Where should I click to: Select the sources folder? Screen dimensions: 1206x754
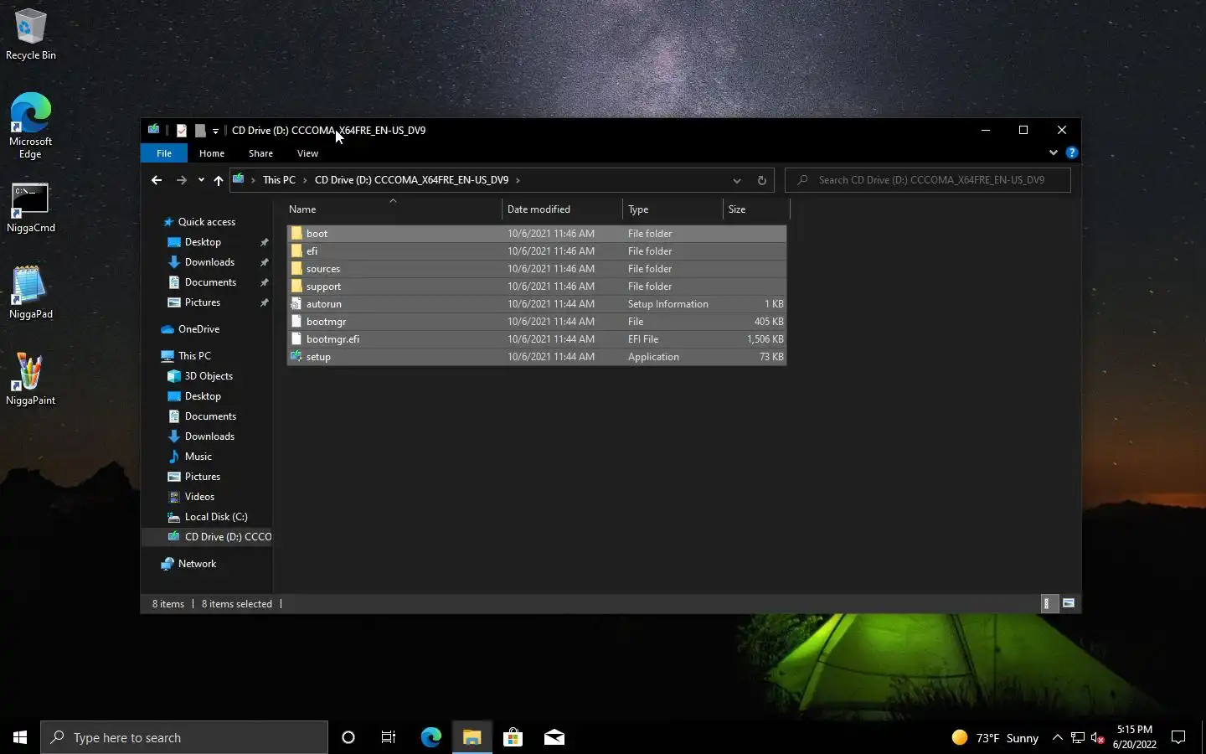pyautogui.click(x=536, y=269)
